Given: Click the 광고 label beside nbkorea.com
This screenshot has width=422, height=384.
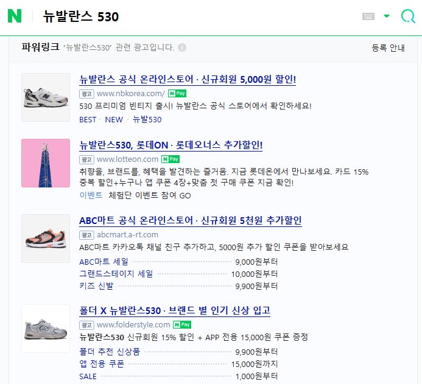Looking at the screenshot, I should point(86,94).
